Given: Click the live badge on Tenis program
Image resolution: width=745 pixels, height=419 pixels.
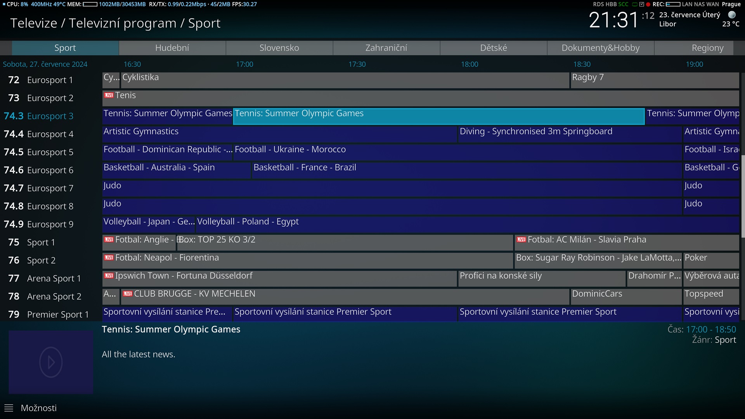Looking at the screenshot, I should pyautogui.click(x=109, y=95).
